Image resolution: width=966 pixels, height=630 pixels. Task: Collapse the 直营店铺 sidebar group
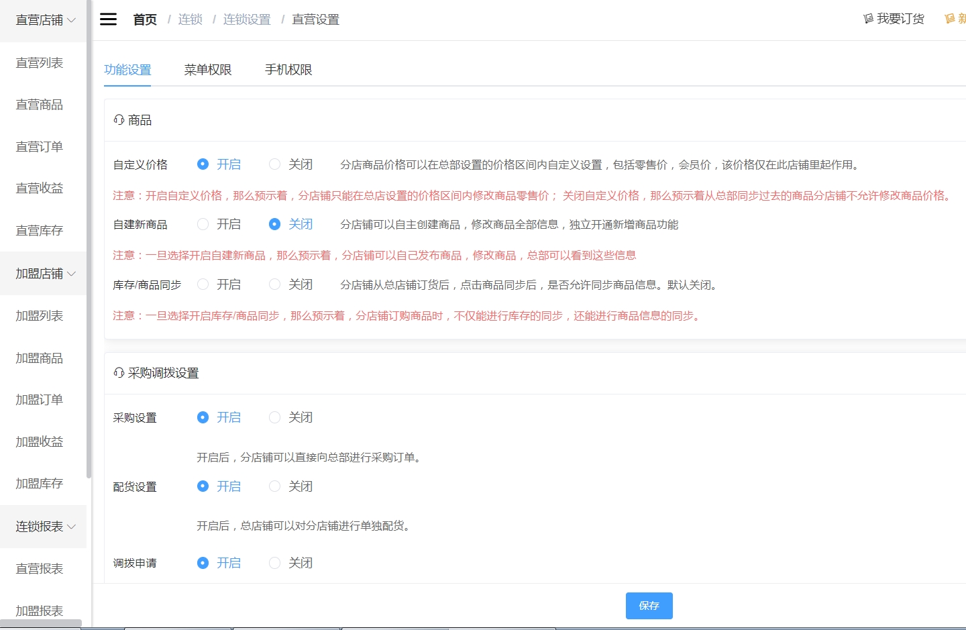[x=43, y=20]
